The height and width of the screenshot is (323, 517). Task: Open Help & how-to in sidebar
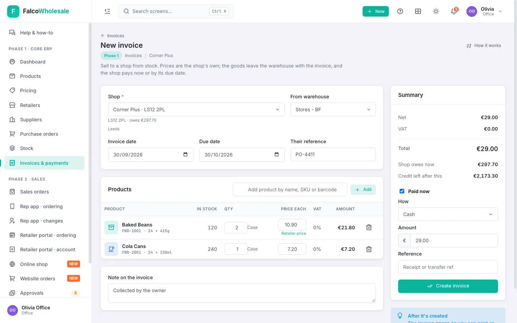click(x=45, y=33)
